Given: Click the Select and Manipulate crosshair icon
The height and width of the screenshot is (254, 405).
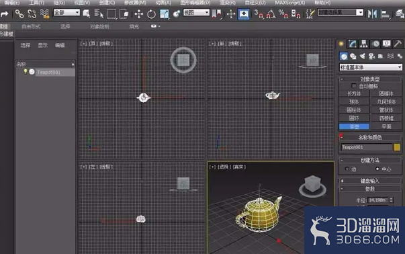Looking at the screenshot, I should click(x=230, y=14).
